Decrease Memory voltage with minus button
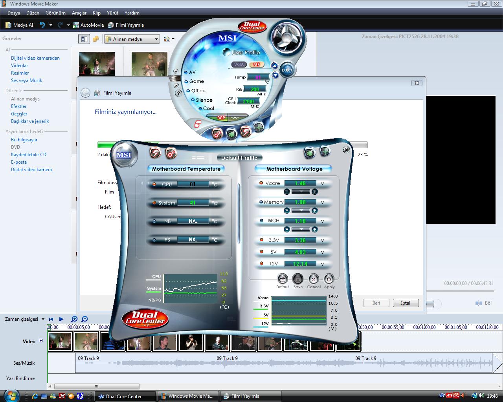This screenshot has width=503, height=402. 287,210
